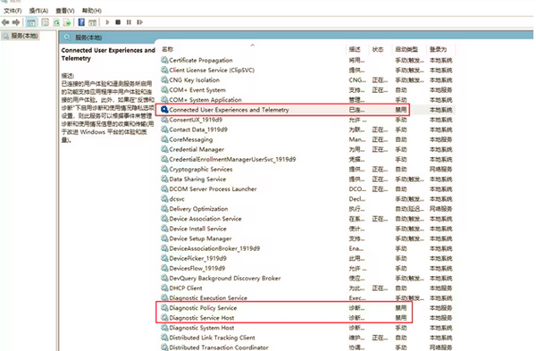Pause the service with the pause icon
Screen dimensions: 536x351
(x=129, y=22)
